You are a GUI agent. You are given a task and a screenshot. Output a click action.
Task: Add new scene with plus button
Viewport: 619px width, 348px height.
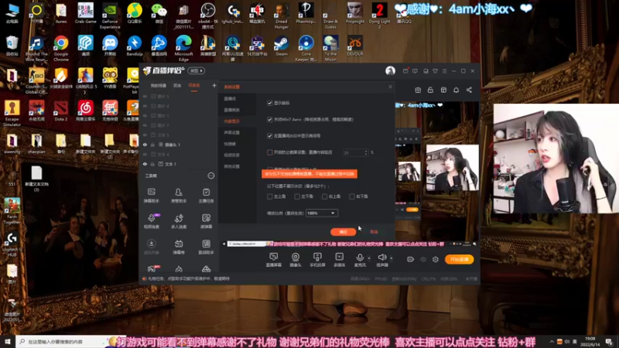[214, 85]
